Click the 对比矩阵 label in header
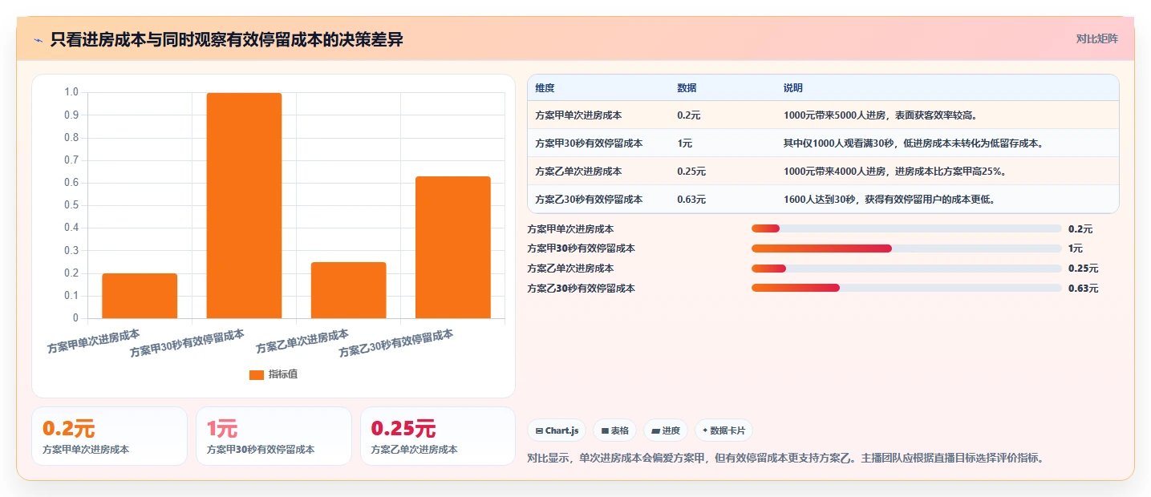The width and height of the screenshot is (1151, 497). pyautogui.click(x=1096, y=38)
